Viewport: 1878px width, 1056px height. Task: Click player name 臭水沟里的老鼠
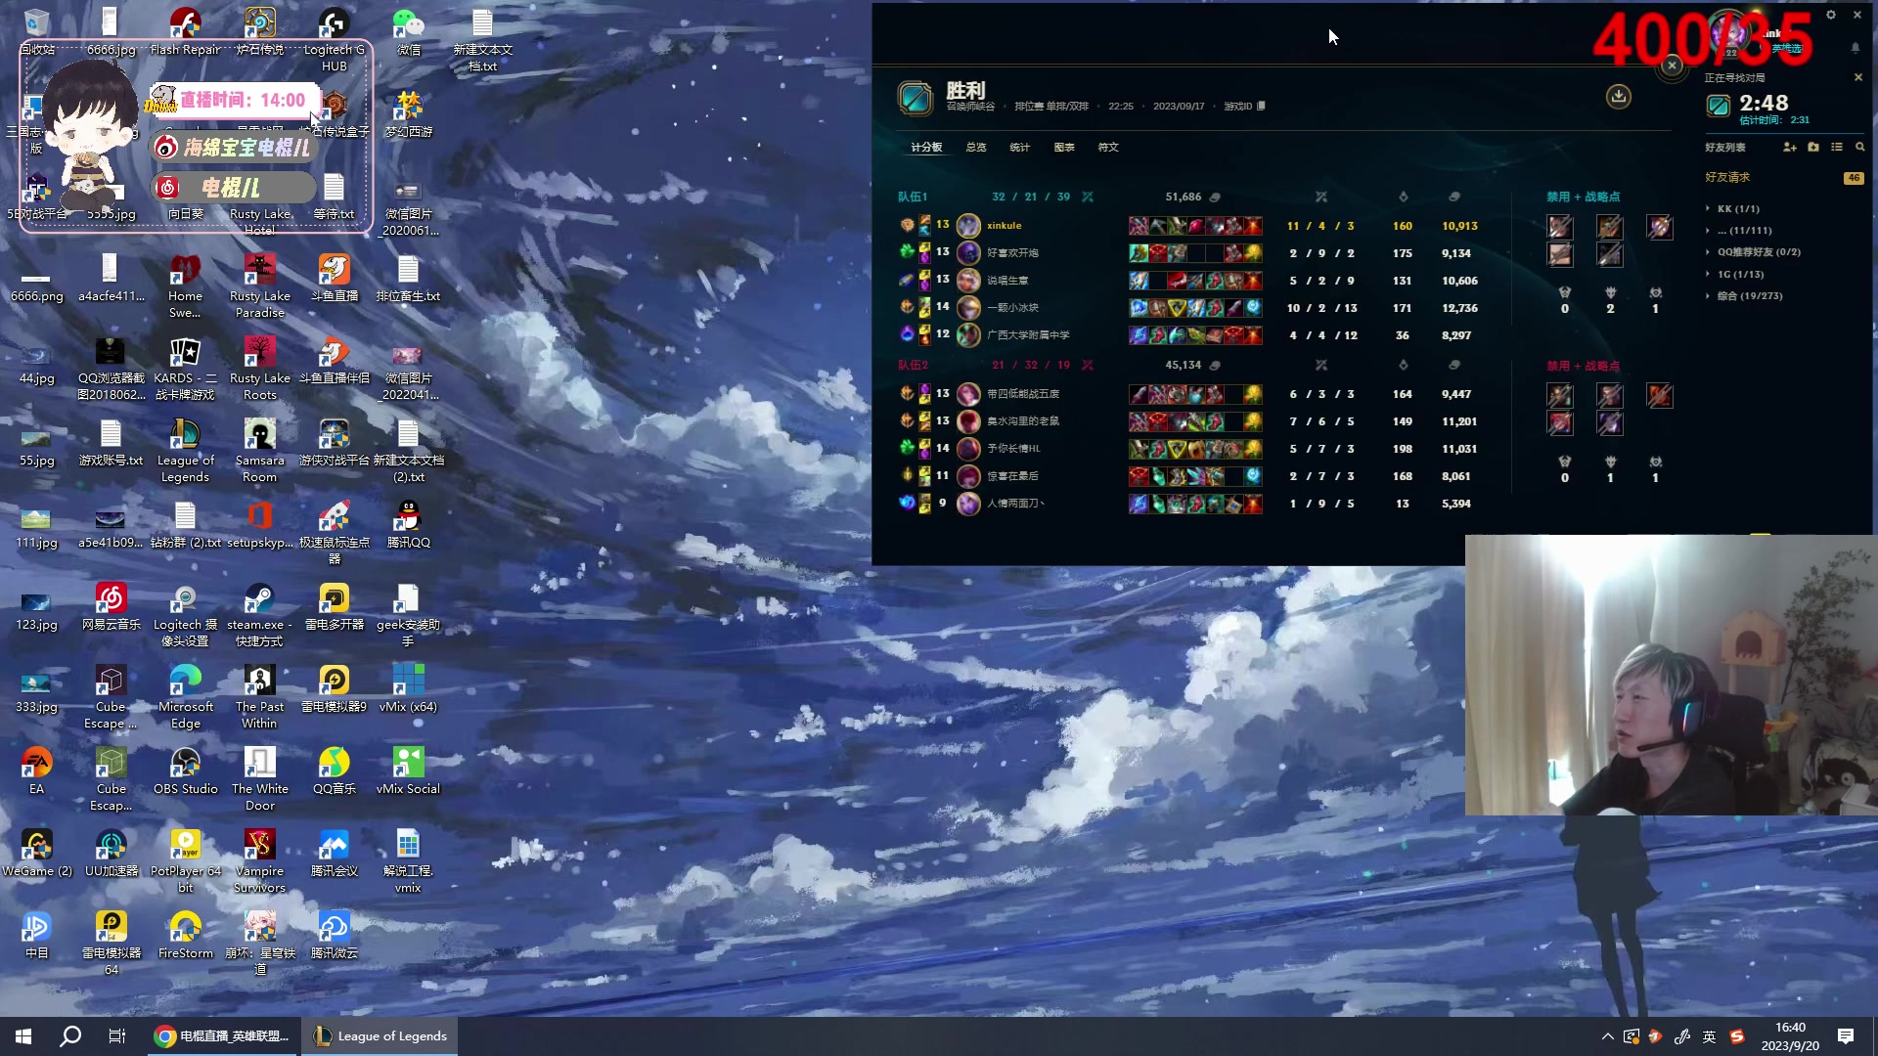pyautogui.click(x=1023, y=421)
